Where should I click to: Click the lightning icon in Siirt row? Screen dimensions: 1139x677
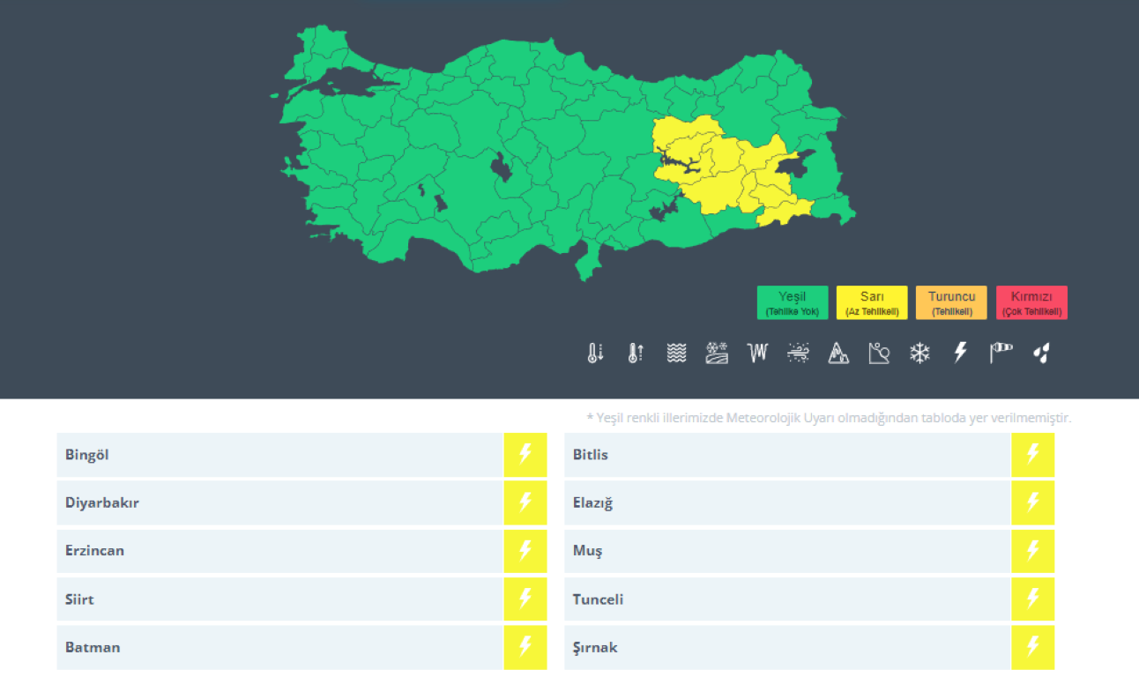pos(525,599)
